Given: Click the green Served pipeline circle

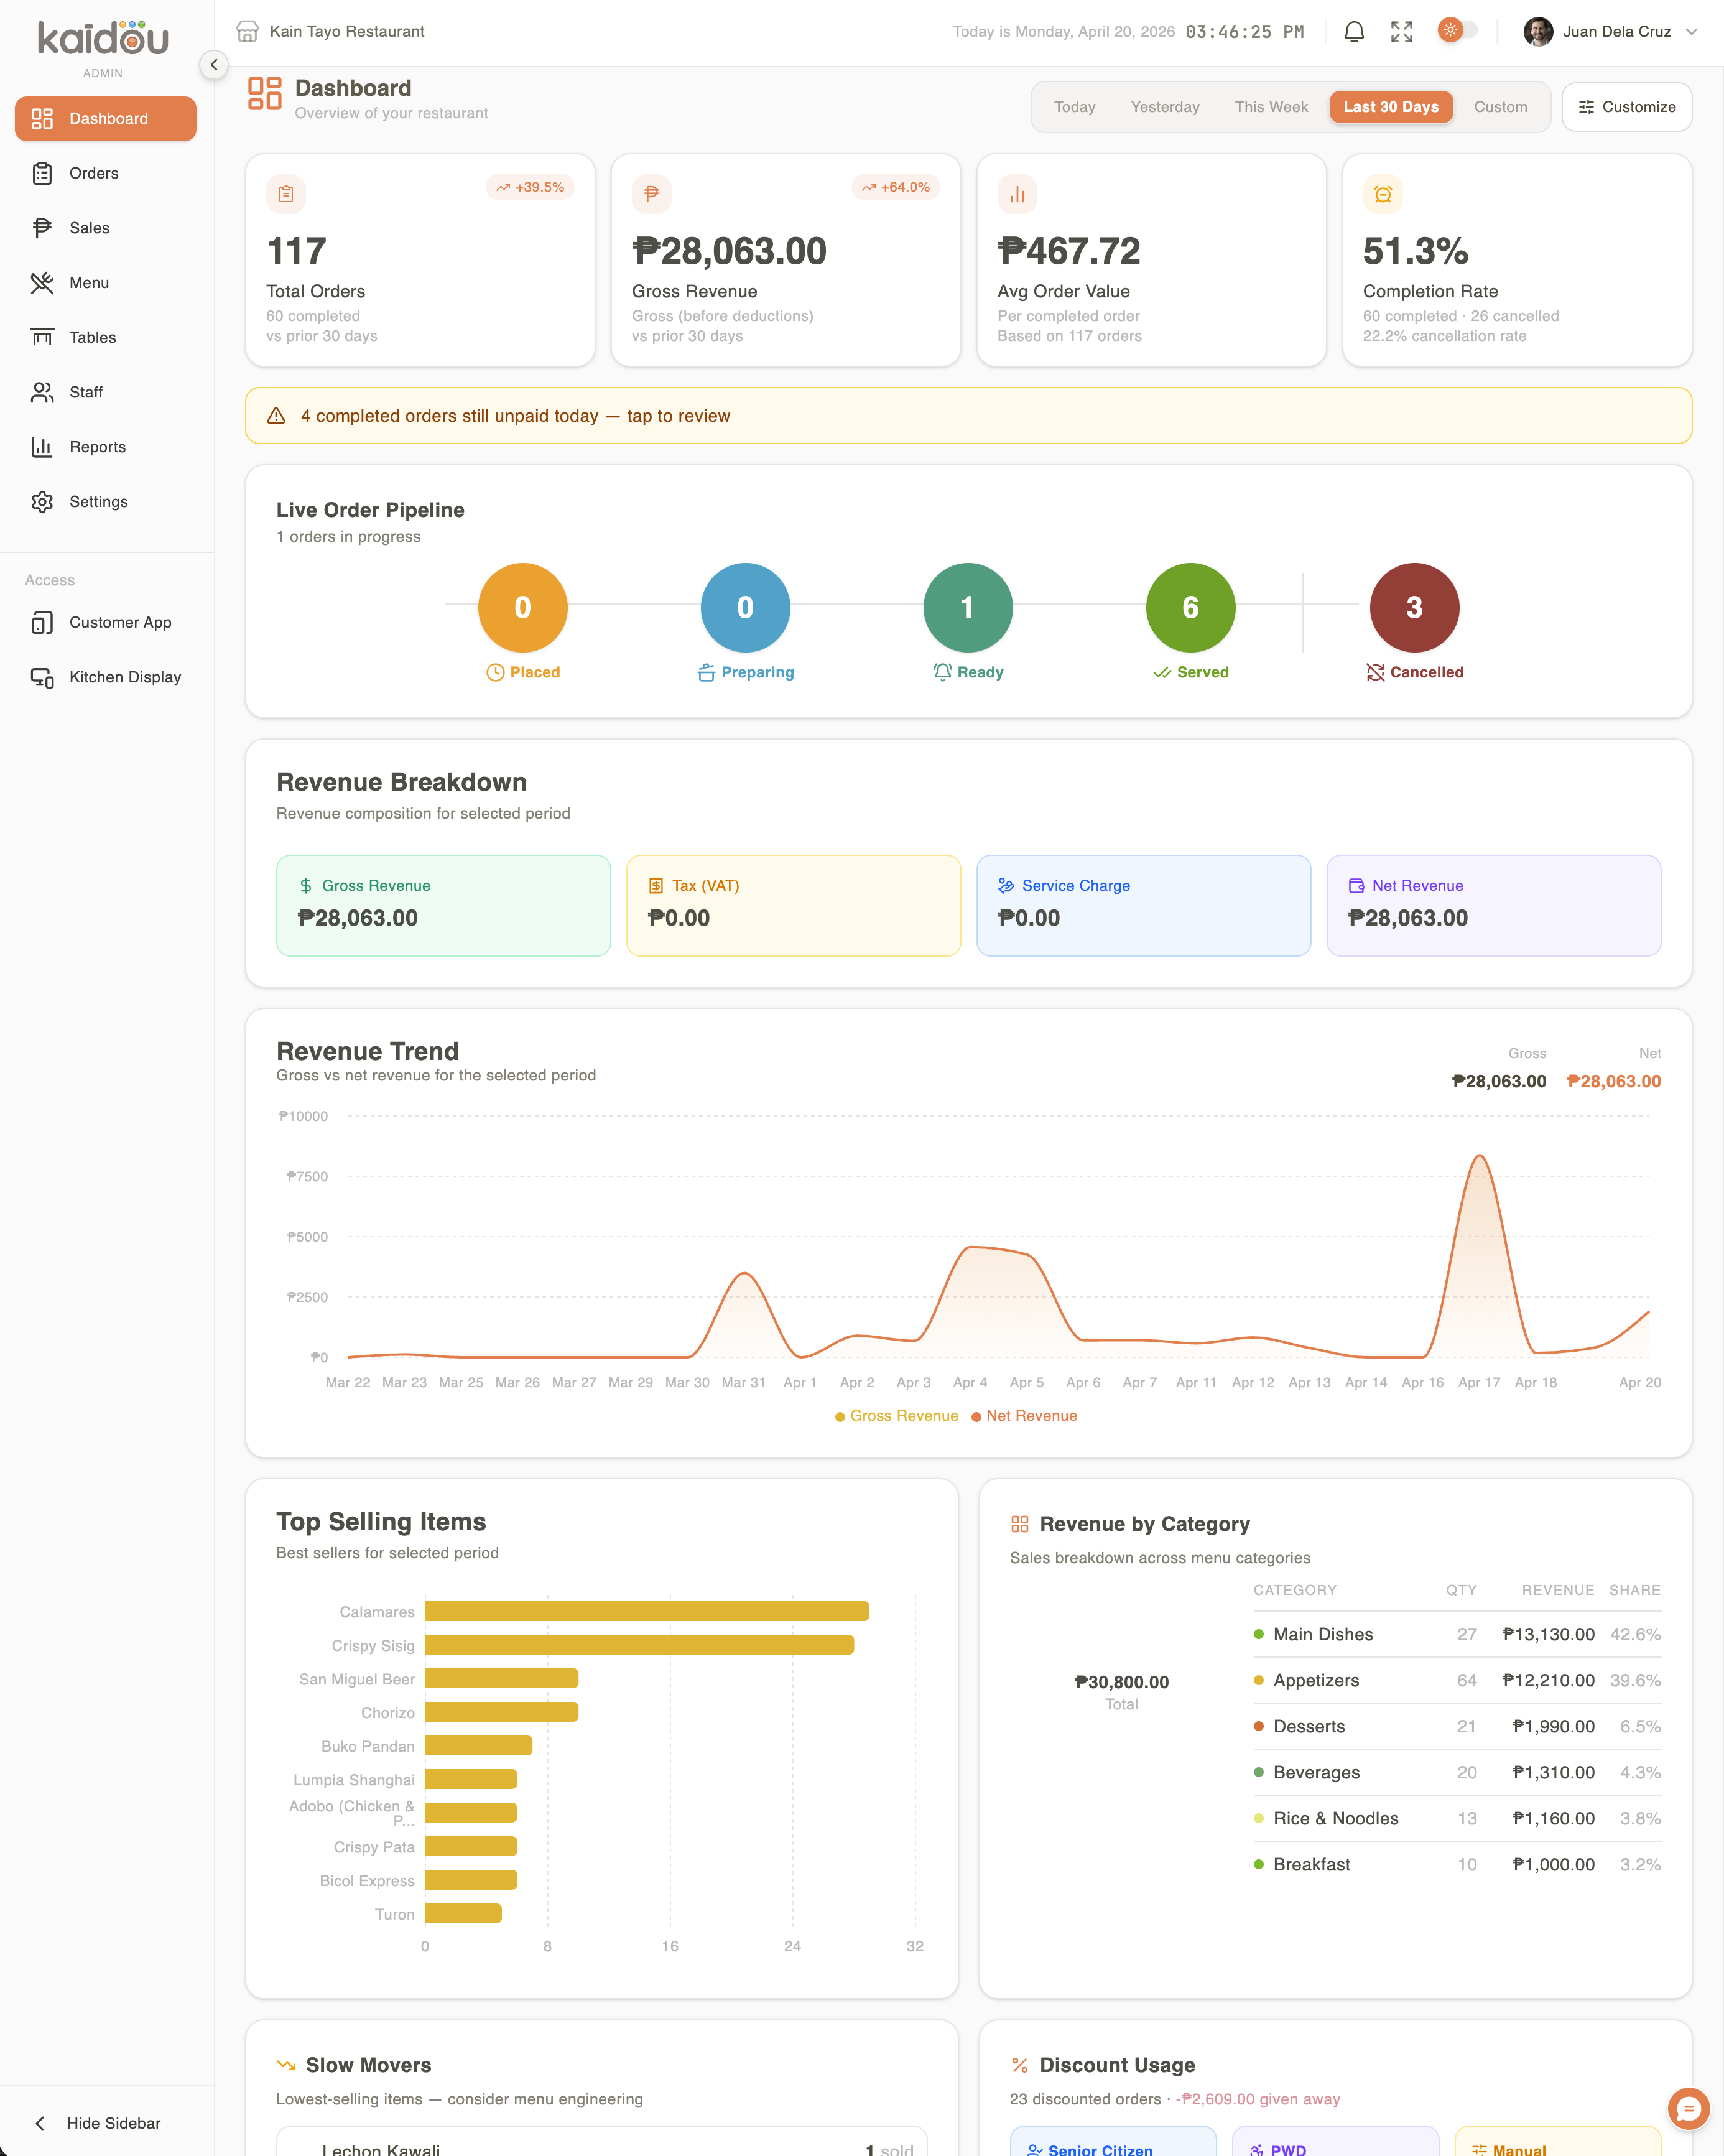Looking at the screenshot, I should click(x=1190, y=607).
